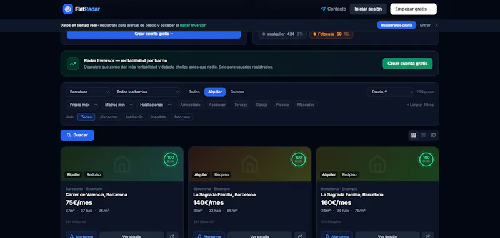Click 100 Chollo score badge on 140€/mes card

point(299,159)
